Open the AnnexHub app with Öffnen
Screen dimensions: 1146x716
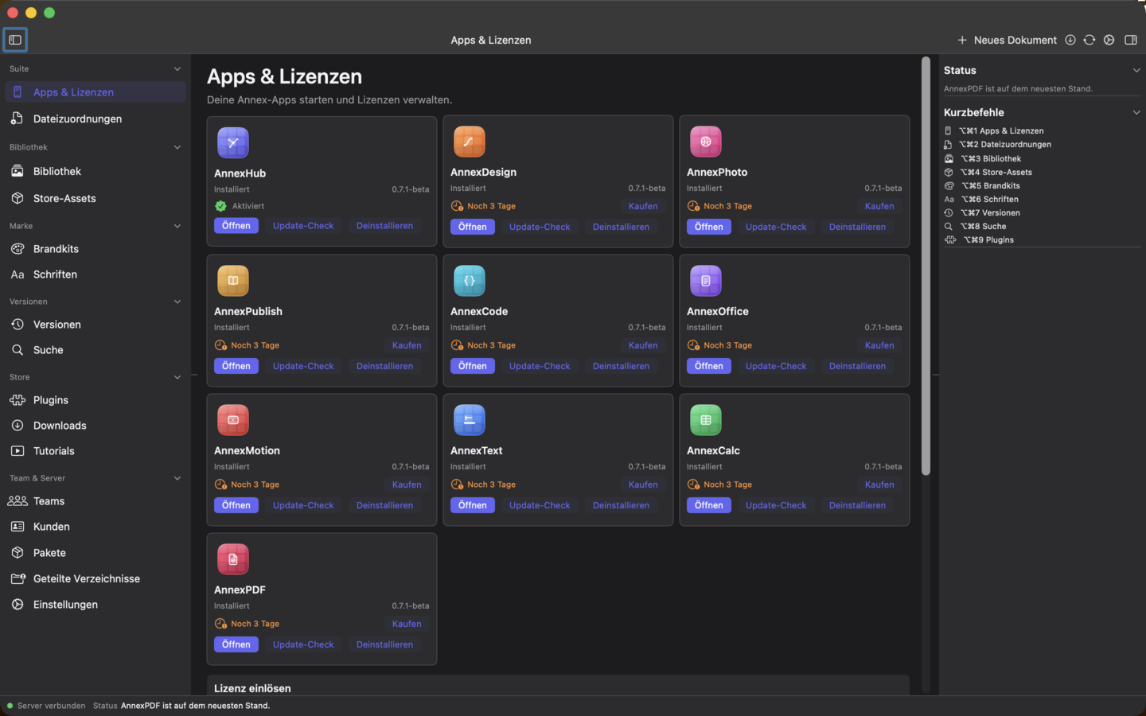tap(236, 226)
